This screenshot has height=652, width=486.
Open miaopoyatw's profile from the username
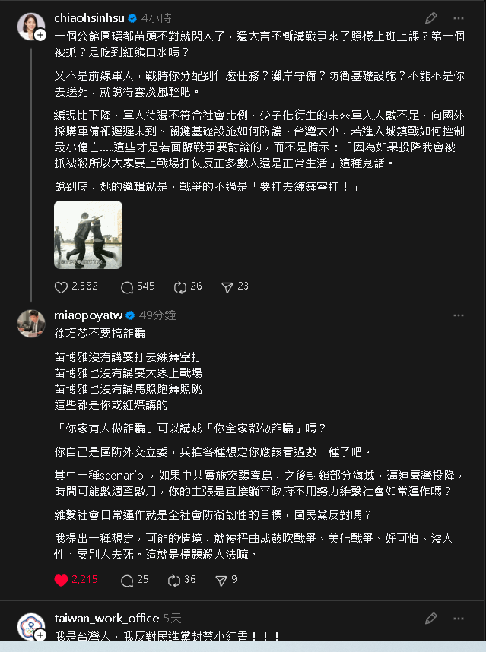88,315
